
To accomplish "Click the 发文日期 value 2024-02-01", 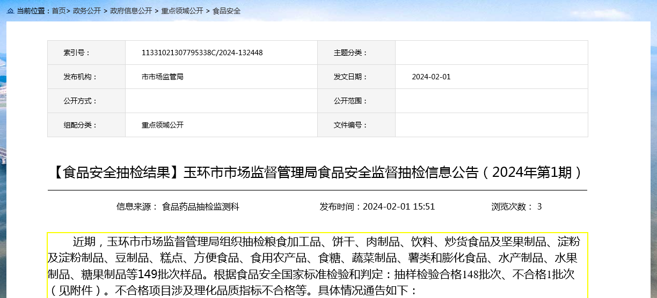I will tap(431, 77).
